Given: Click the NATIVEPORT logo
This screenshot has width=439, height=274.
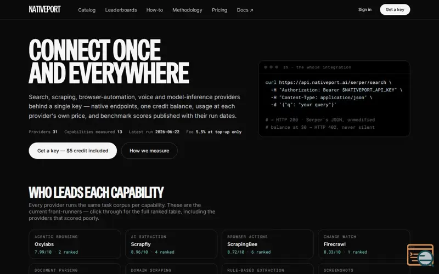Looking at the screenshot, I should click(x=44, y=9).
